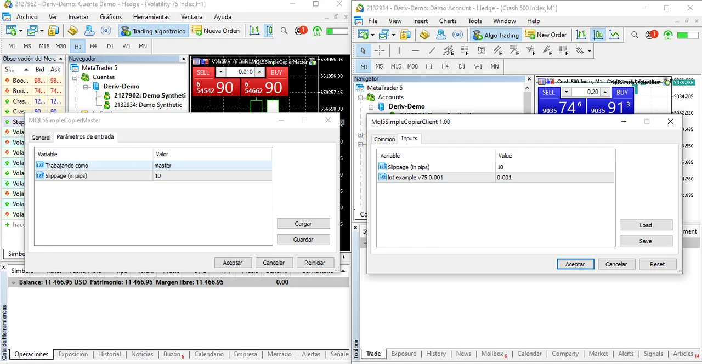Click Cargar button in Master dialog
Viewport: 702px width, 364px height.
pyautogui.click(x=303, y=224)
